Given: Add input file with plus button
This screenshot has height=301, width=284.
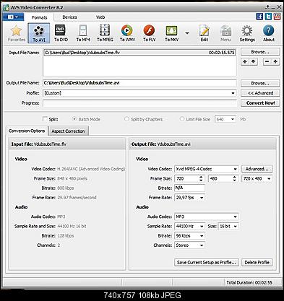Looking at the screenshot, I should [x=275, y=62].
